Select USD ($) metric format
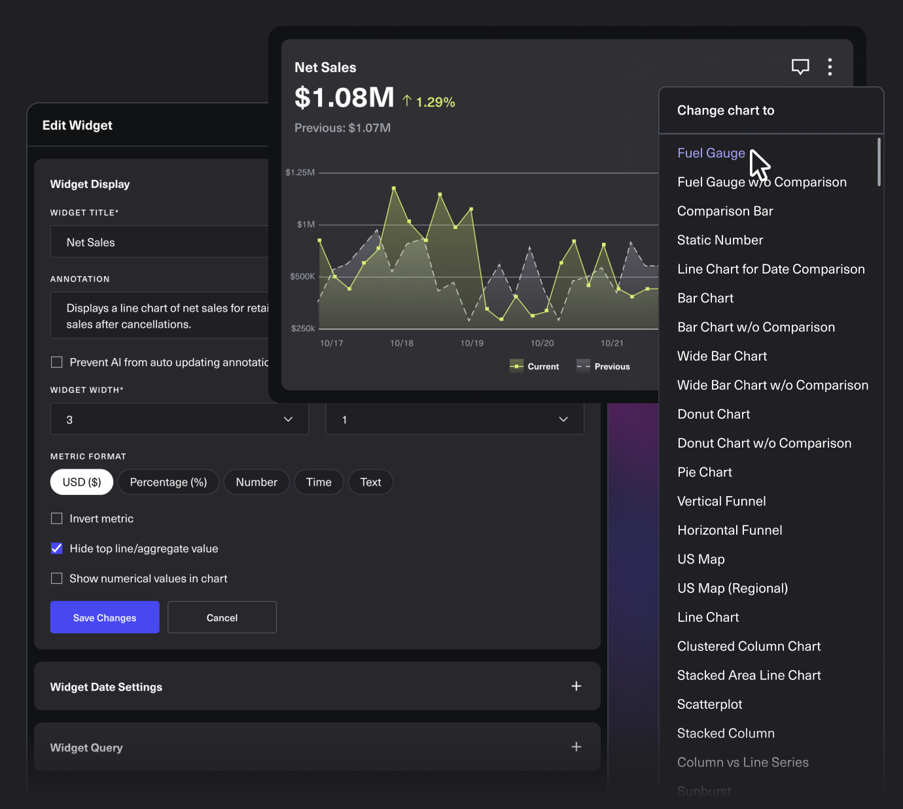 click(82, 482)
